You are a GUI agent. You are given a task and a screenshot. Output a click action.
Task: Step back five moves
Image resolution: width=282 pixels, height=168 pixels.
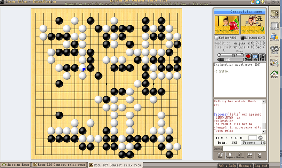pyautogui.click(x=222, y=138)
